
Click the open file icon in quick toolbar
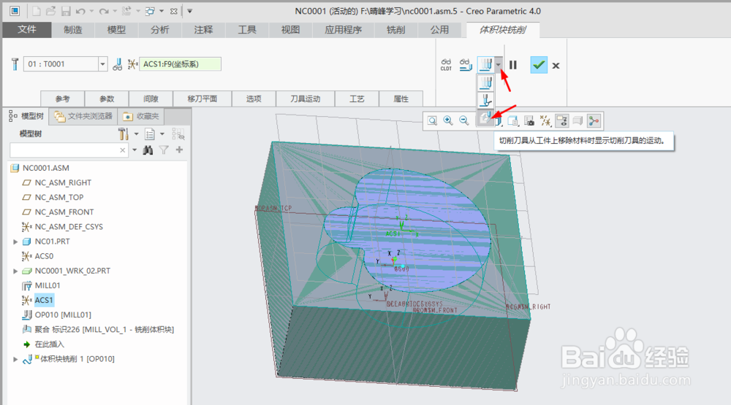[51, 11]
